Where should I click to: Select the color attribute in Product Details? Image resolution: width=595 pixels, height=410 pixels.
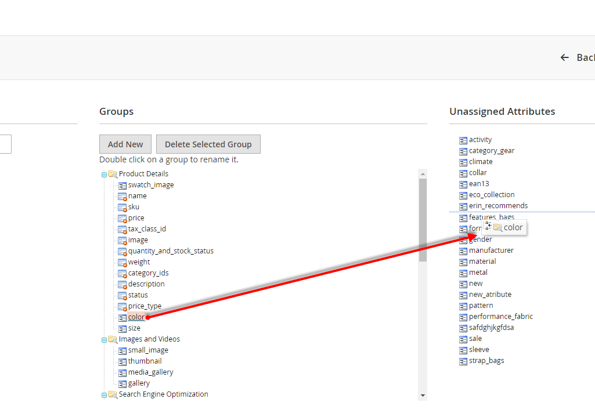click(x=136, y=317)
